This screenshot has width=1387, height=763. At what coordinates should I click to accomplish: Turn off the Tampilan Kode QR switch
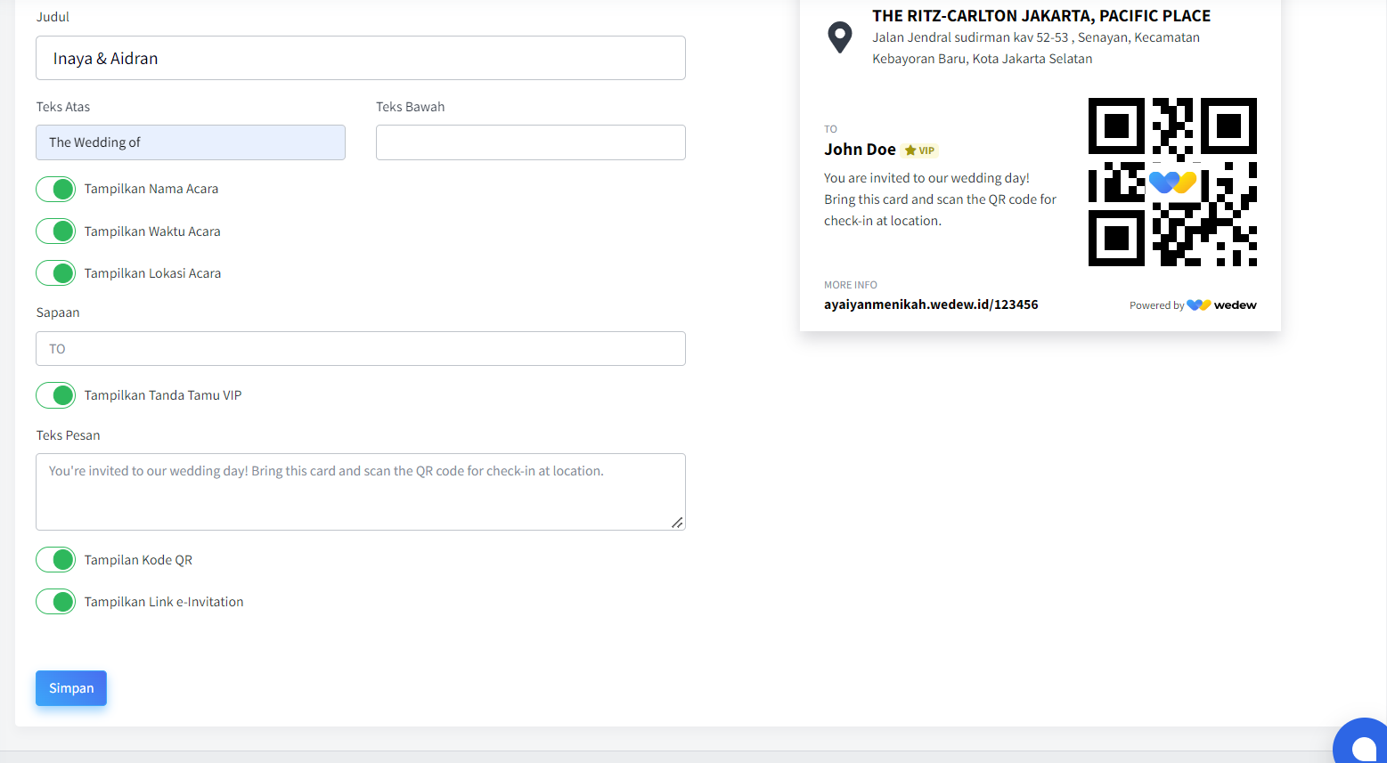[x=55, y=560]
